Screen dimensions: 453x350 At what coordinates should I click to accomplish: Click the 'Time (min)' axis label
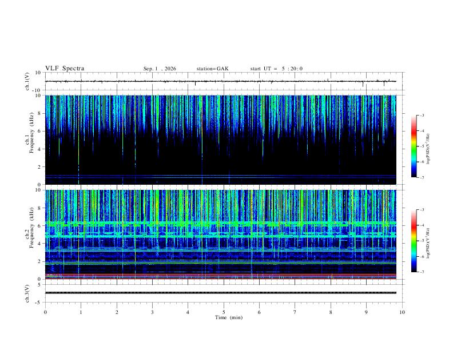[x=229, y=317]
